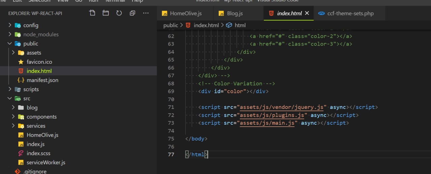Click the 'html' breadcrumb symbol

(x=240, y=25)
